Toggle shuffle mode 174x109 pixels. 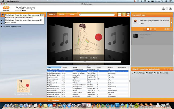[168, 29]
